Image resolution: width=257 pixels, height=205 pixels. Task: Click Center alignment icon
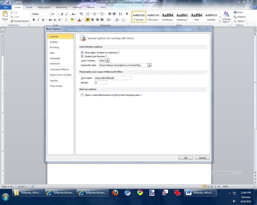point(93,20)
